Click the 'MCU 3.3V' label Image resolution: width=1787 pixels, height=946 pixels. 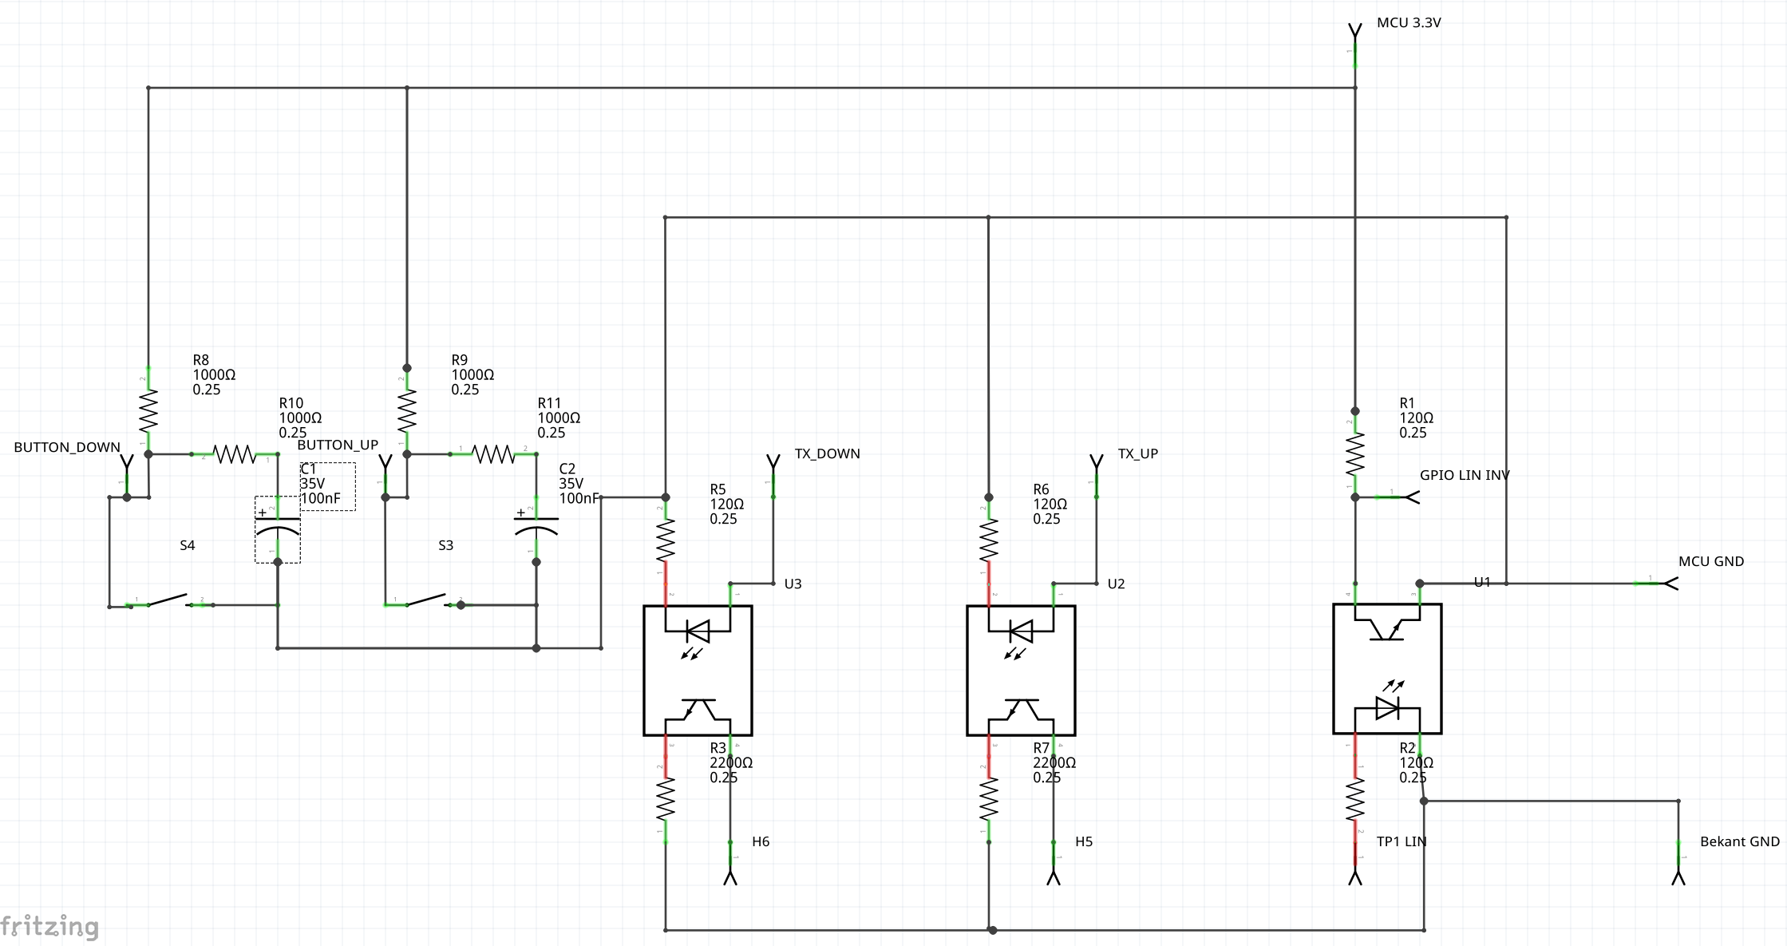point(1409,23)
